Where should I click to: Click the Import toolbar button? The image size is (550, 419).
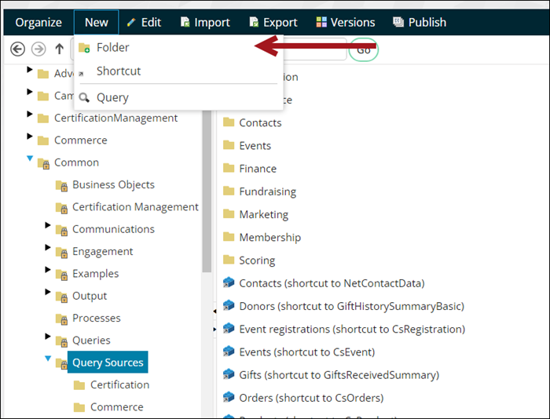click(205, 23)
